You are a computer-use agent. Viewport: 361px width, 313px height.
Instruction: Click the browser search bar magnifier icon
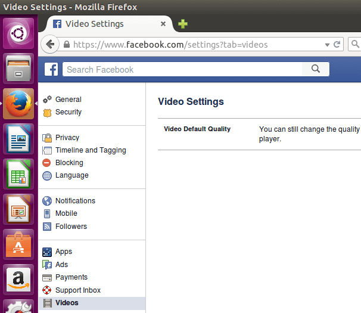355,44
